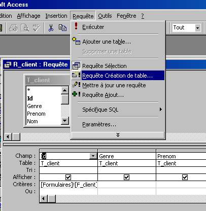The width and height of the screenshot is (206, 211).
Task: Toggle Afficher checkbox for Genre column
Action: click(126, 177)
